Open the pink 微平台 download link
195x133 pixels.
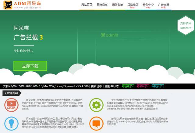141,86
